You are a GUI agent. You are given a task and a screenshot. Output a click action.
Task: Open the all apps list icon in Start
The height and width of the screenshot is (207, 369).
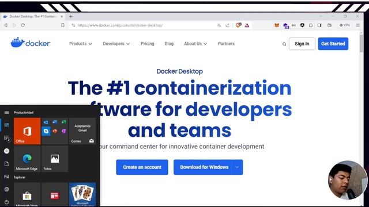7,138
